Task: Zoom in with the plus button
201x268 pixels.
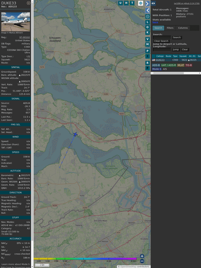Action: 142,256
